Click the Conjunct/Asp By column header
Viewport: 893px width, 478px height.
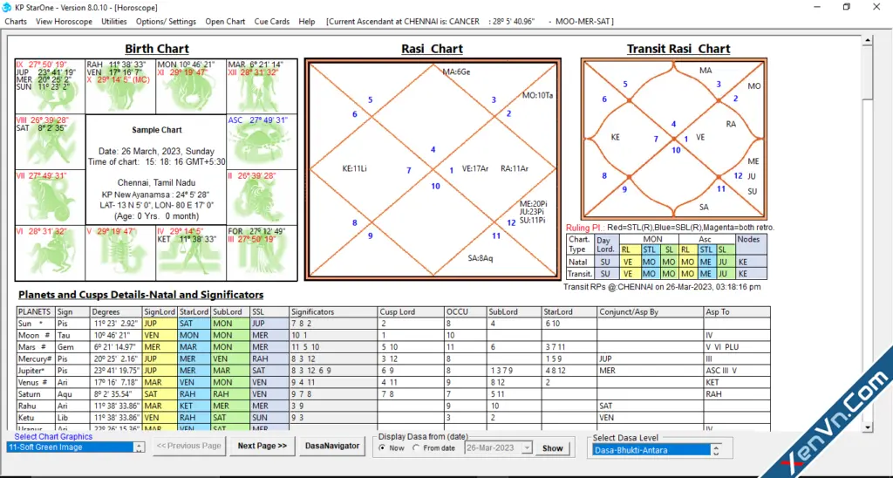tap(650, 312)
